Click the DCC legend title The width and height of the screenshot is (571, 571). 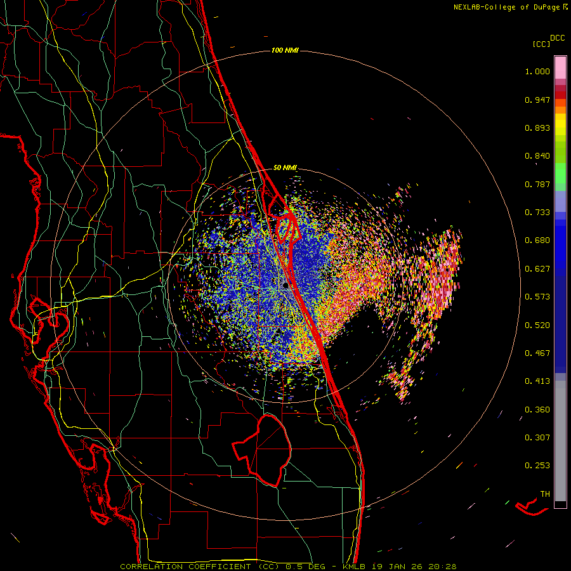pos(558,38)
